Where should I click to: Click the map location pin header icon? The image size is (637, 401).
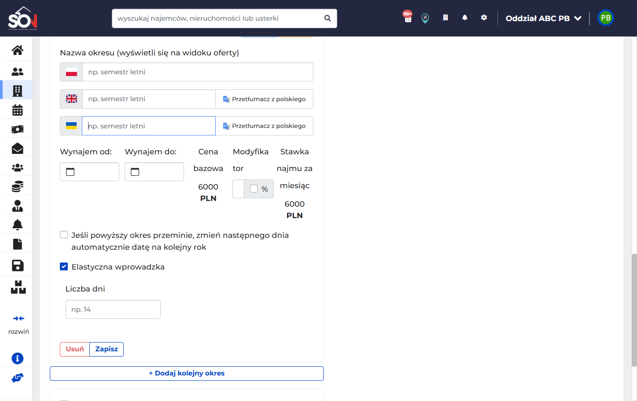pyautogui.click(x=425, y=18)
